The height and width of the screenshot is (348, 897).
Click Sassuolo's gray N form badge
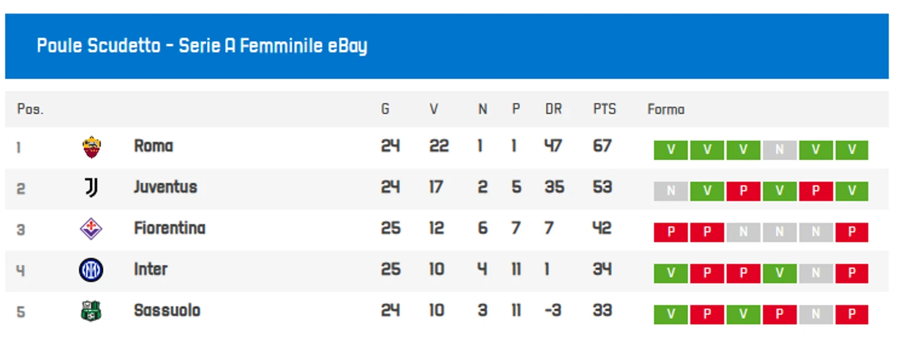coord(816,315)
